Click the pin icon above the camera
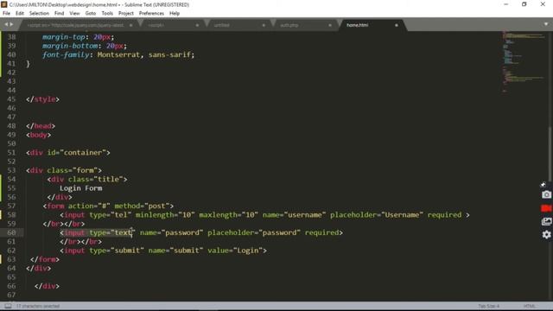The image size is (553, 311). tap(543, 184)
